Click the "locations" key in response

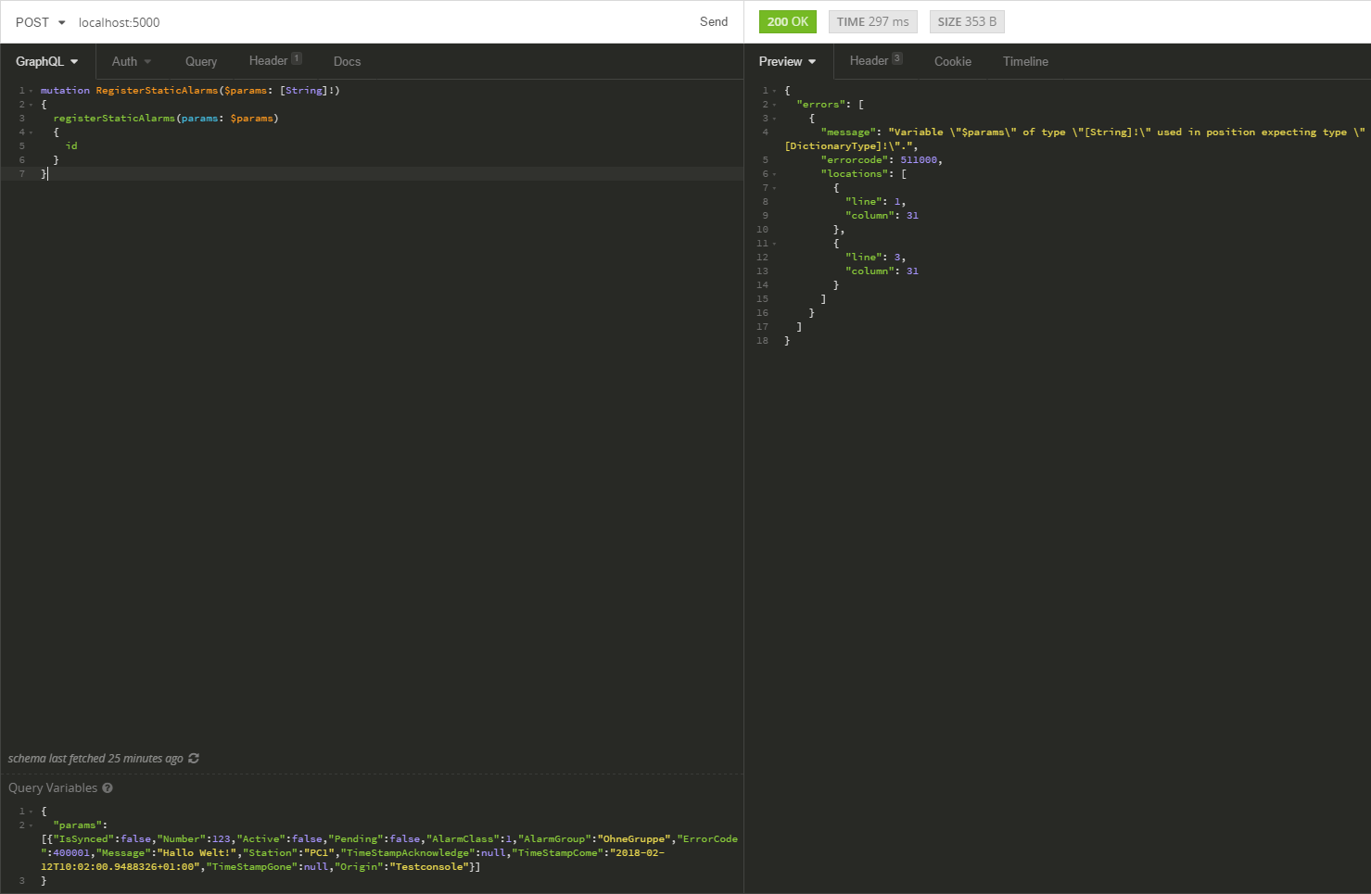(855, 174)
